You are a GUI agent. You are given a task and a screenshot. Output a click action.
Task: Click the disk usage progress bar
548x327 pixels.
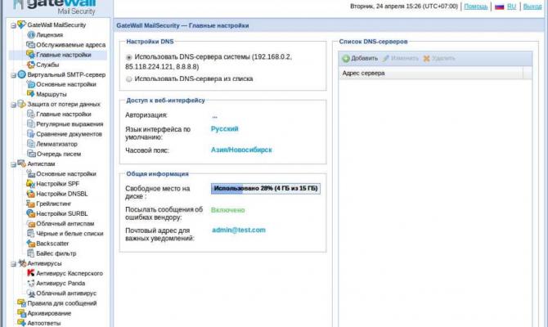click(266, 188)
